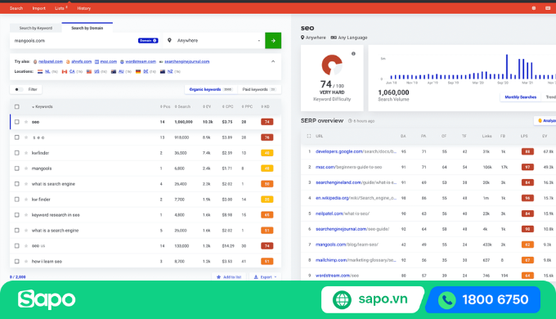Viewport: 556px width, 319px height.
Task: Sort by the Keywords column header
Action: point(43,106)
